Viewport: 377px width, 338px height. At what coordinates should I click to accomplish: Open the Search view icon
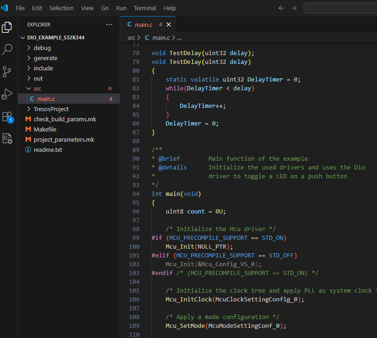click(7, 50)
